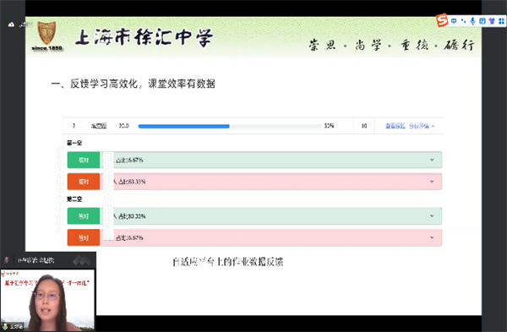Image resolution: width=507 pixels, height=332 pixels.
Task: Click the meeting logo watermark above the video
Action: coord(81,260)
